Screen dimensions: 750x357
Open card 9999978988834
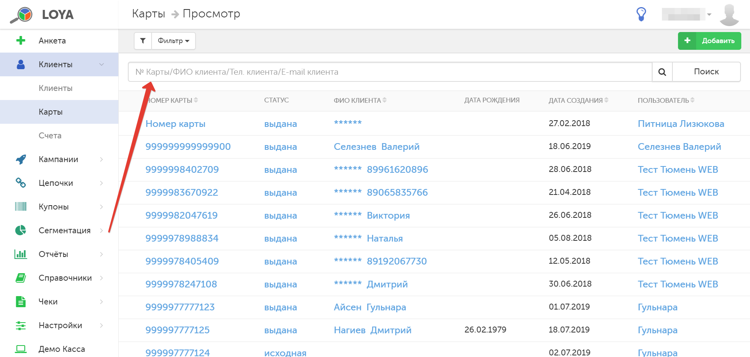182,238
